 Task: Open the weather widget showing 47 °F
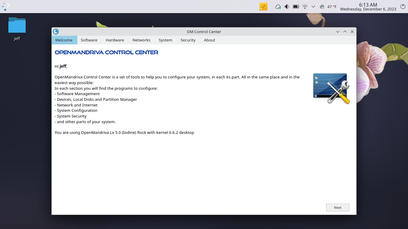click(328, 7)
